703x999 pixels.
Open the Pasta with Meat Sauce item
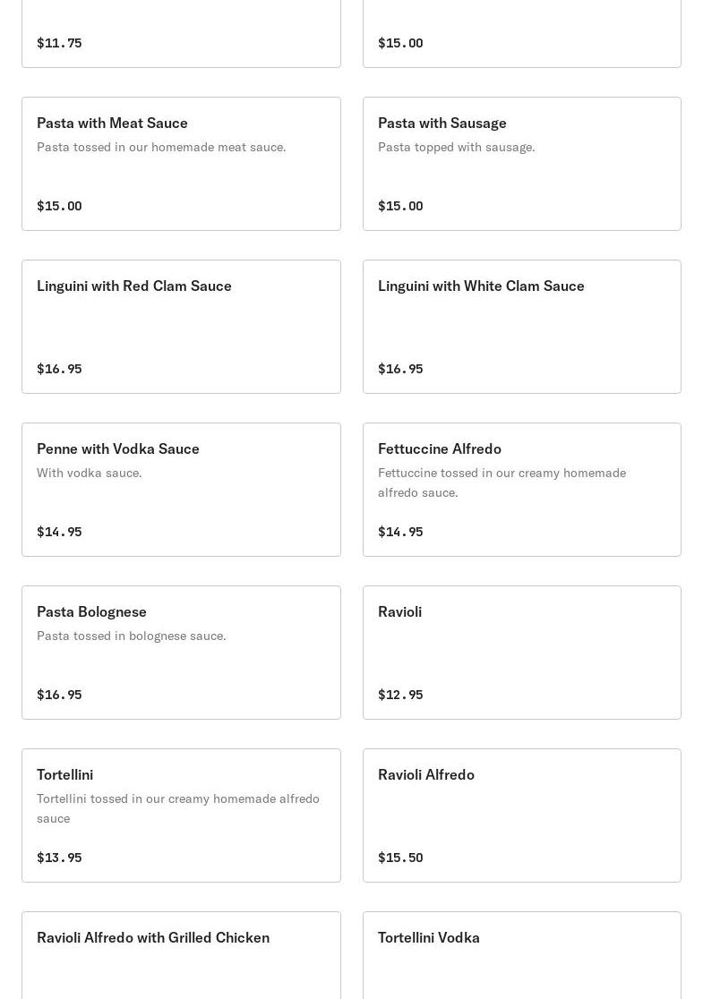(x=181, y=164)
